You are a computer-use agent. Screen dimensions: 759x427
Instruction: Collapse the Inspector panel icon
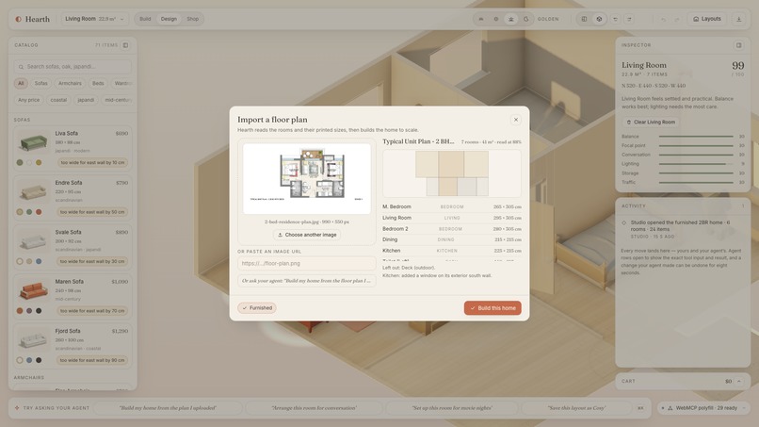[738, 45]
